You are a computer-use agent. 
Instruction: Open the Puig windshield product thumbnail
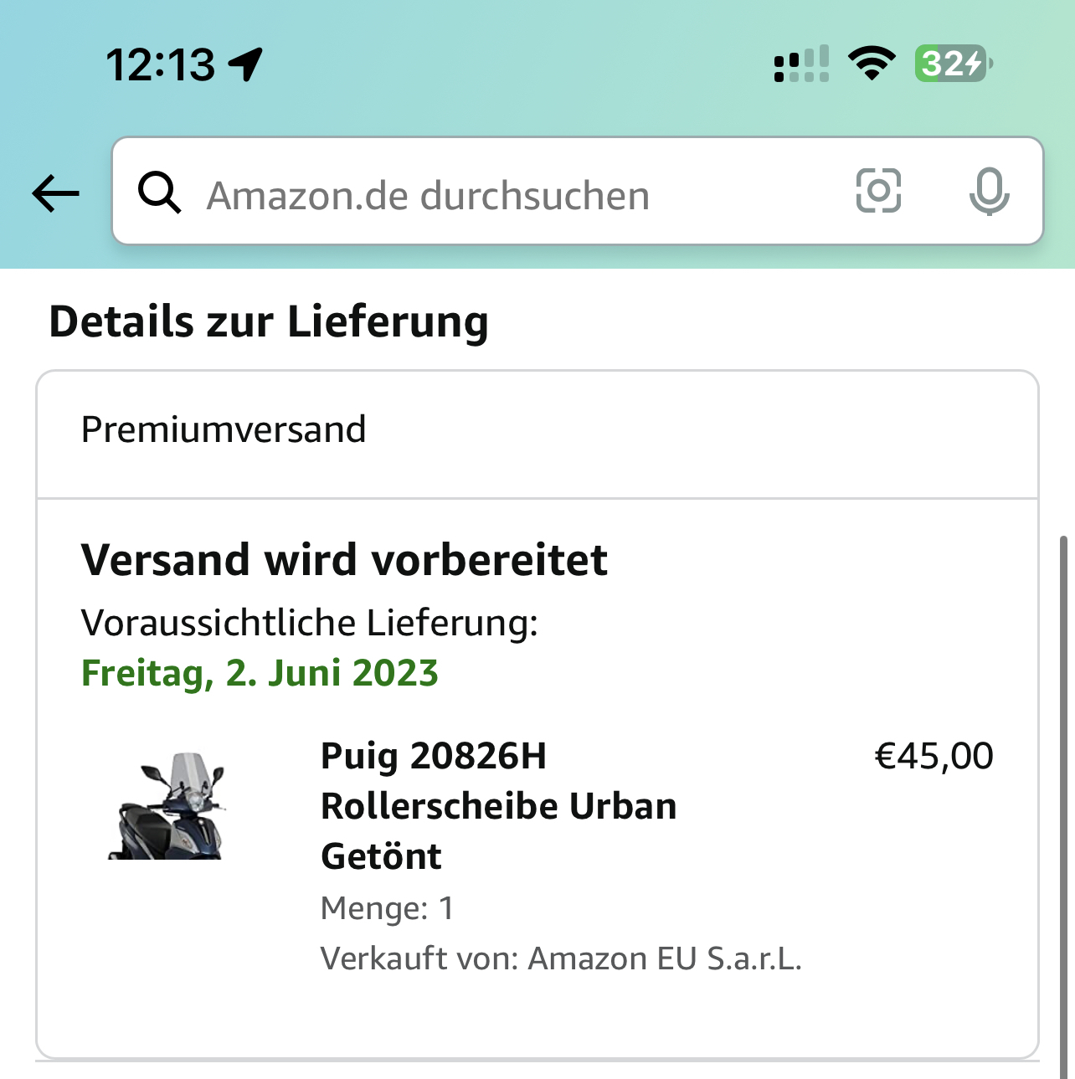pos(170,806)
